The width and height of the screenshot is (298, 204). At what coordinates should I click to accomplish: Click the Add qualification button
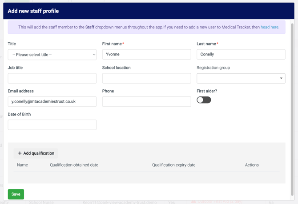36,153
